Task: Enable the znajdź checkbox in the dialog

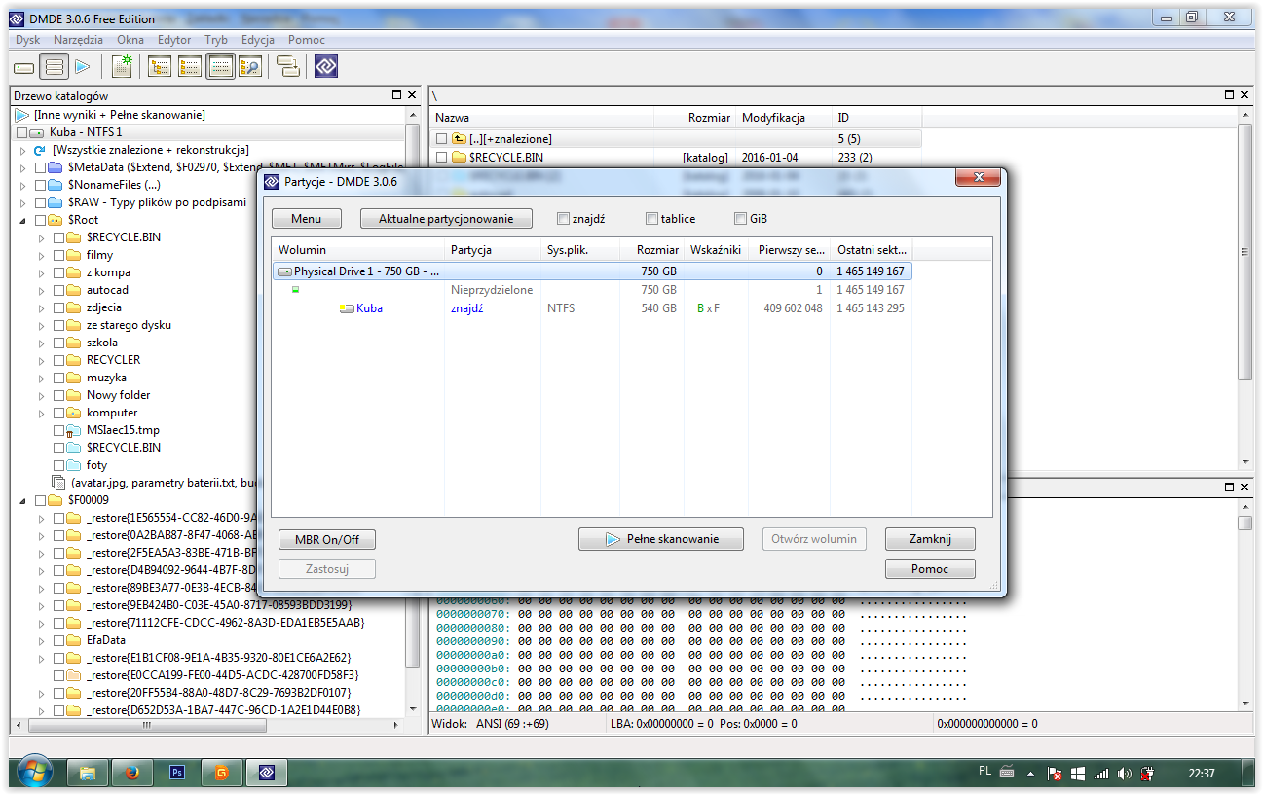Action: 563,219
